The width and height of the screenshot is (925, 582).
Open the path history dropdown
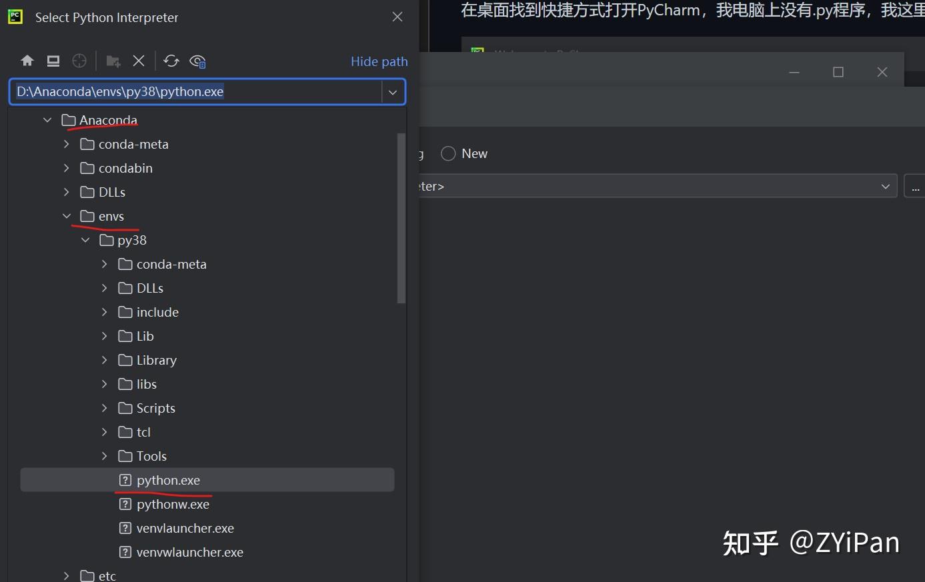tap(393, 92)
